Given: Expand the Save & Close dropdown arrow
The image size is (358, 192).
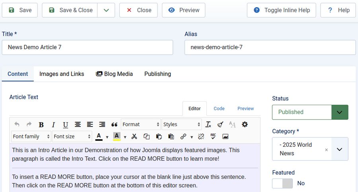Looking at the screenshot, I should coord(106,10).
